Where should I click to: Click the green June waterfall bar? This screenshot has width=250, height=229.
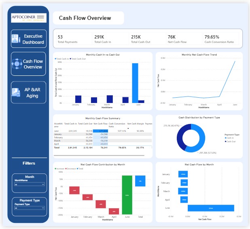pyautogui.click(x=127, y=195)
